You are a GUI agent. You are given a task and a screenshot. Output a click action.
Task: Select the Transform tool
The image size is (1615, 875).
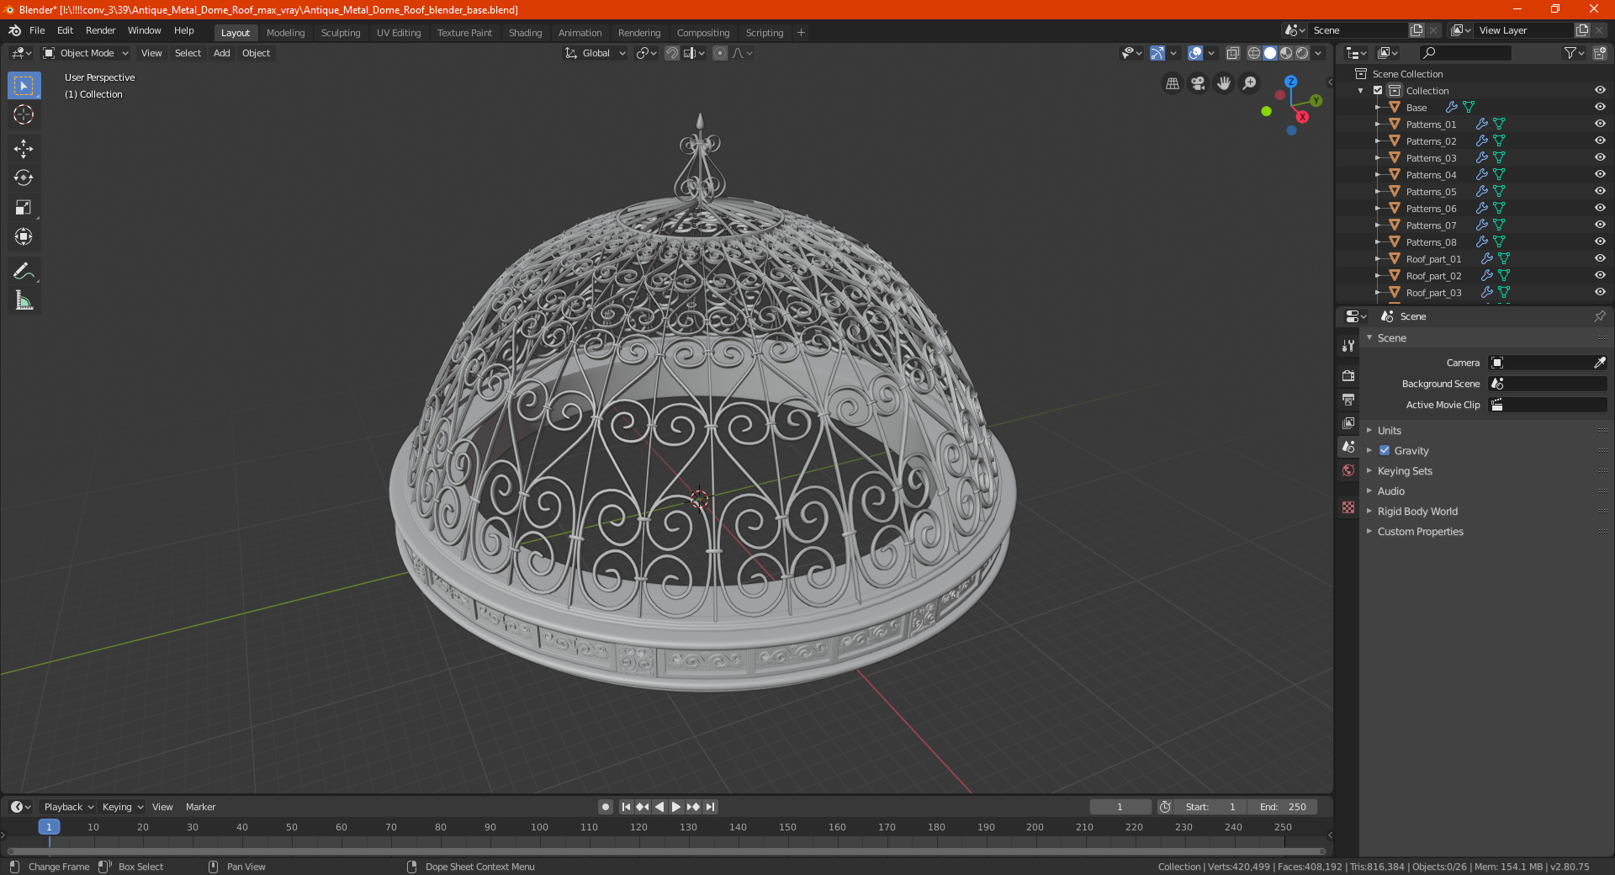[x=24, y=237]
